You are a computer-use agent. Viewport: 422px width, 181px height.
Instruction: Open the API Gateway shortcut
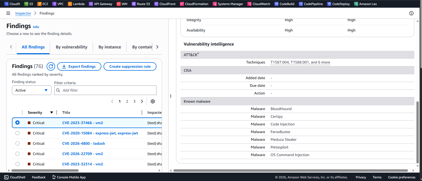tap(101, 4)
